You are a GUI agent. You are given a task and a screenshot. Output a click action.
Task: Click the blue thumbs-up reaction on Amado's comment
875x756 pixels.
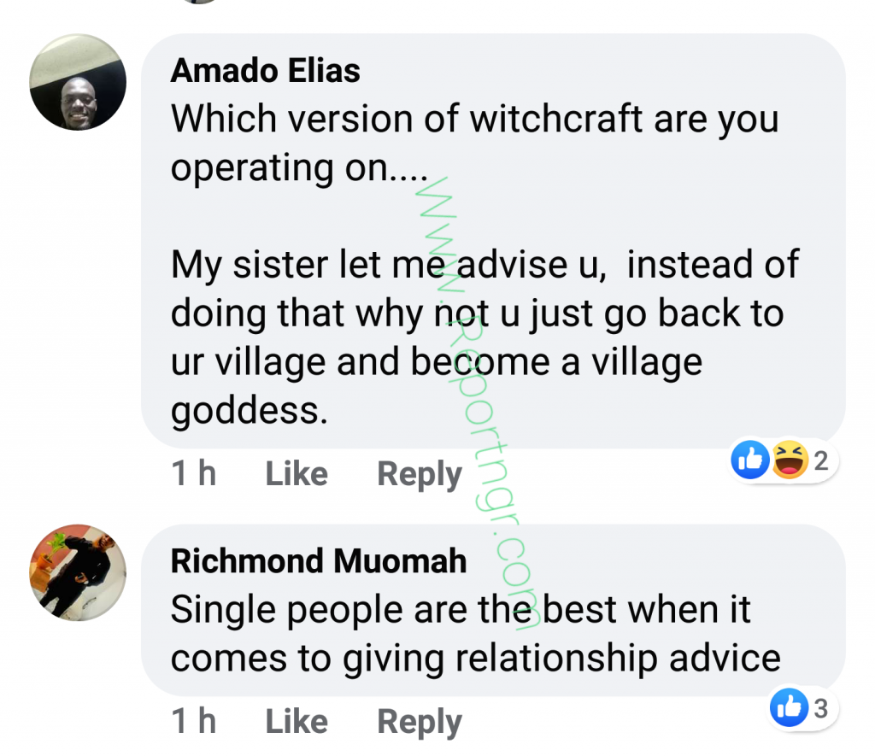tap(750, 460)
